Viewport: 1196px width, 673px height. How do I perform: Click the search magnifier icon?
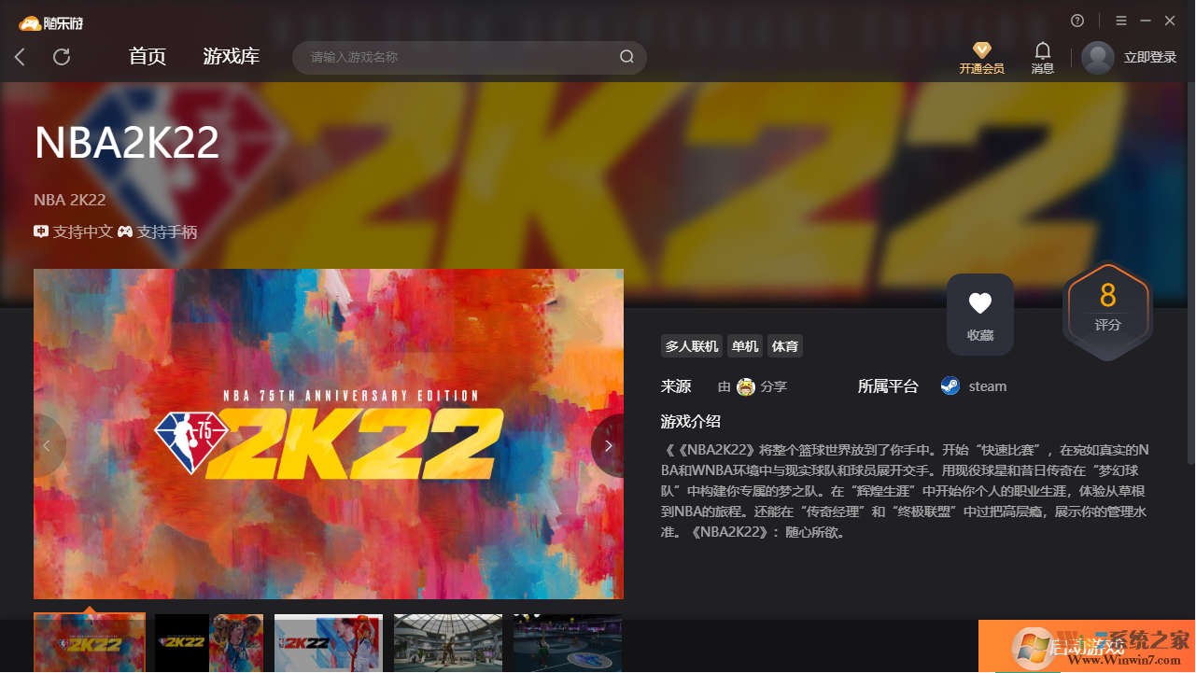coord(626,57)
